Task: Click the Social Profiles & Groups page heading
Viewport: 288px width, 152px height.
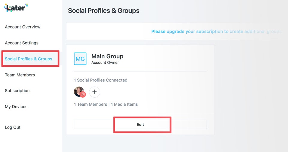Action: tap(103, 11)
